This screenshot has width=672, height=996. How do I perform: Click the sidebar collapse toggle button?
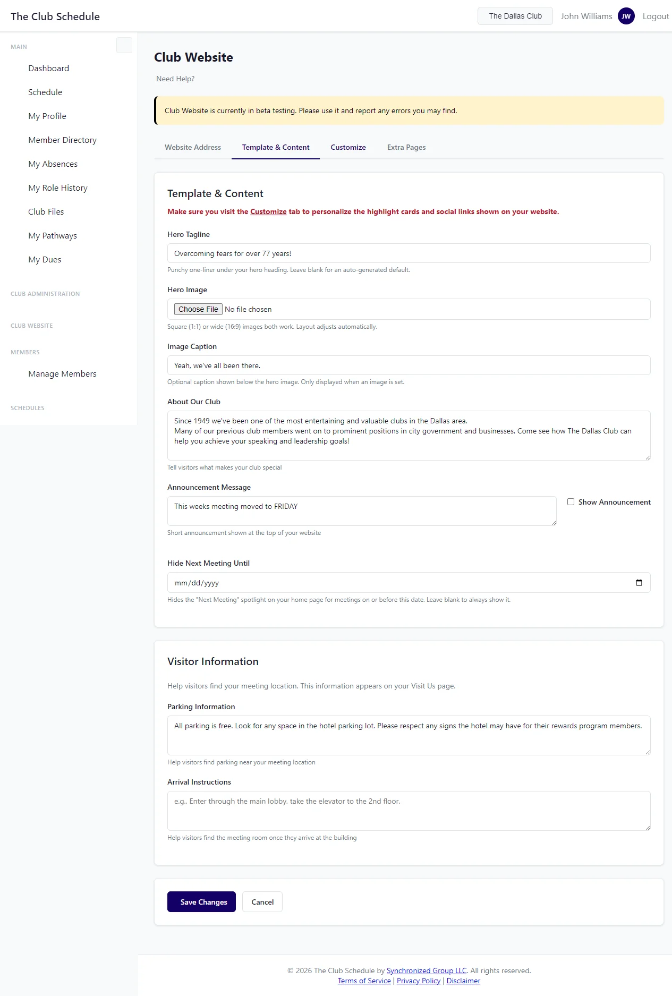click(124, 46)
